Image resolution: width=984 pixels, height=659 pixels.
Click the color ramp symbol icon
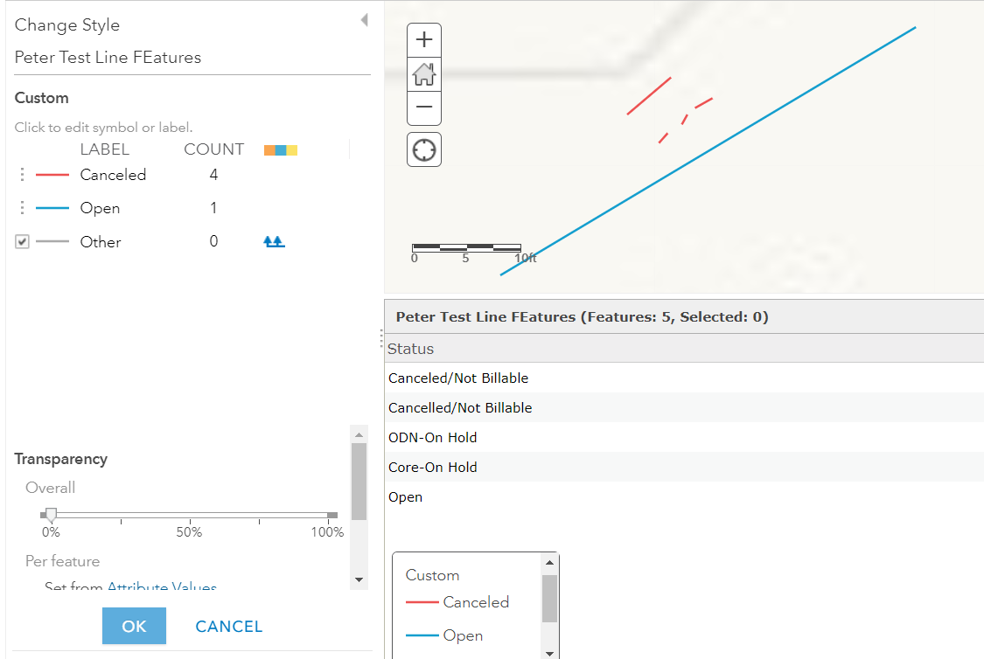(281, 150)
